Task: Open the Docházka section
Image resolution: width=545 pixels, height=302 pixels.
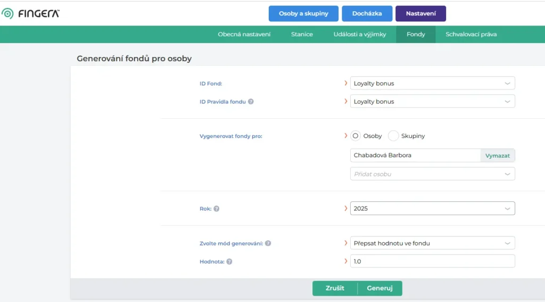Action: click(x=367, y=13)
